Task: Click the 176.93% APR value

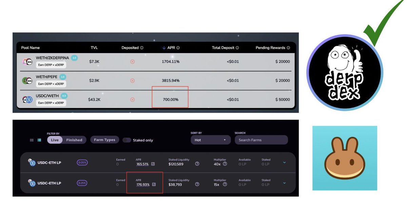Action: pyautogui.click(x=143, y=185)
